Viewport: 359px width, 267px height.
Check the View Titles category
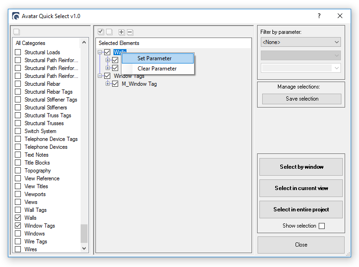point(18,186)
